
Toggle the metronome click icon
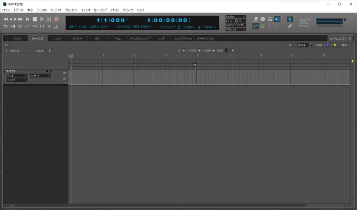click(269, 19)
